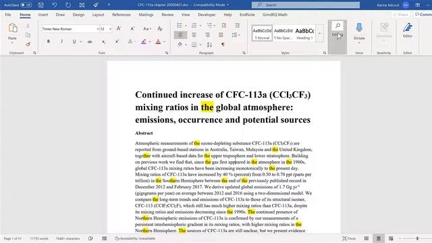Click the Dictate microphone icon
Image resolution: width=432 pixels, height=243 pixels.
pyautogui.click(x=359, y=28)
